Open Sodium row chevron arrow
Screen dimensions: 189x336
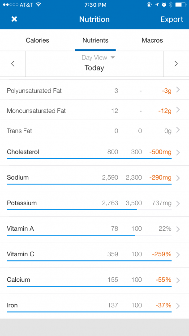pyautogui.click(x=178, y=178)
